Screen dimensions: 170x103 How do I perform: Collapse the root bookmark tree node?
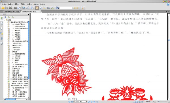pos(5,20)
